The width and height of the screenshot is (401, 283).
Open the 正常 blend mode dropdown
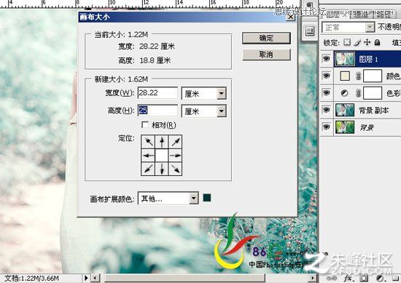[348, 27]
